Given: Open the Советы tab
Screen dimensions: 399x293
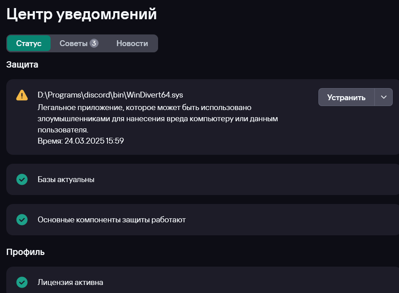Looking at the screenshot, I should click(74, 43).
